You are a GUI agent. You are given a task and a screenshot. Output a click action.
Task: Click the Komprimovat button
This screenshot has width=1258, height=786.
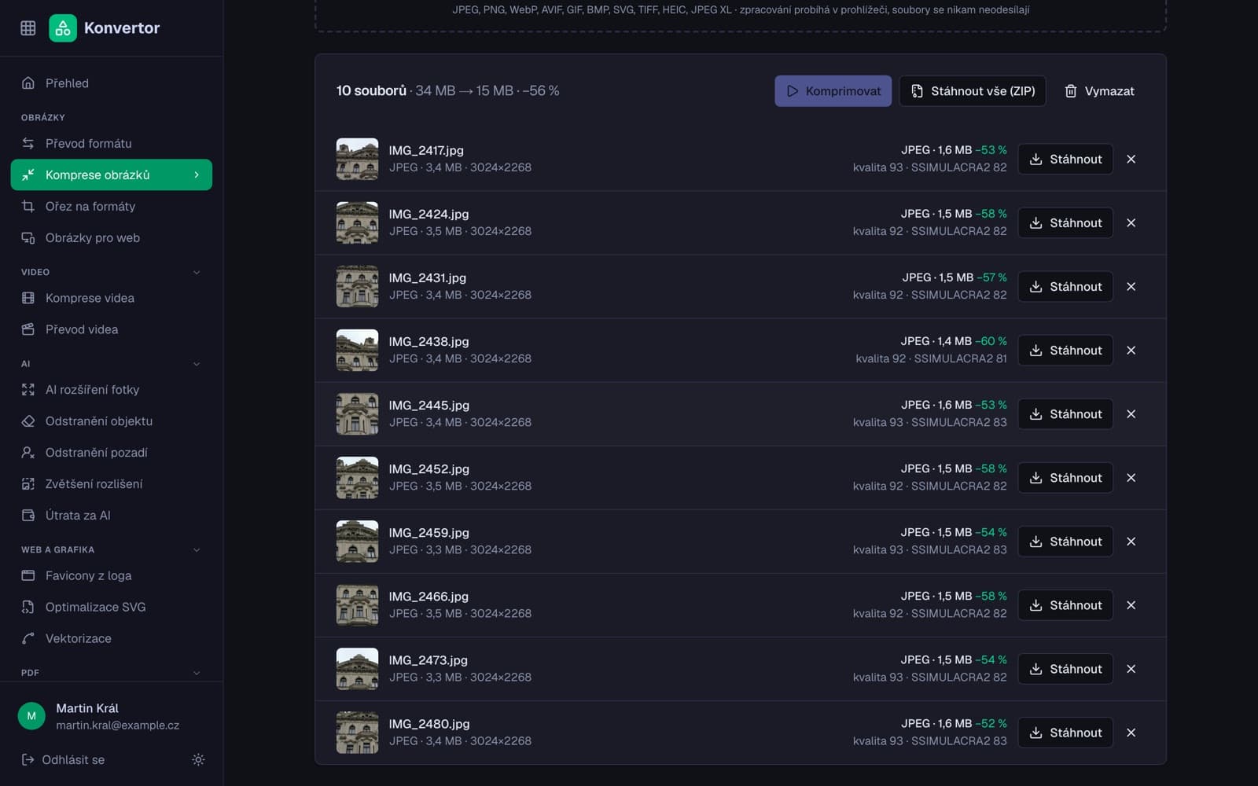click(833, 91)
